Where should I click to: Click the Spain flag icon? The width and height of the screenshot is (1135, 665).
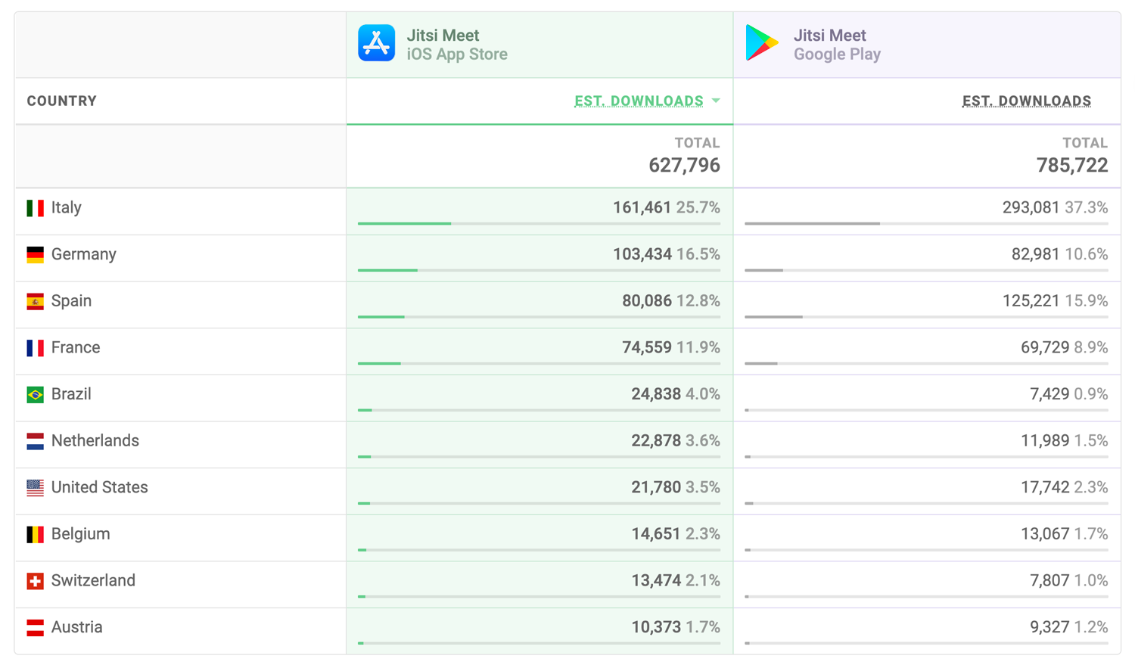point(35,302)
